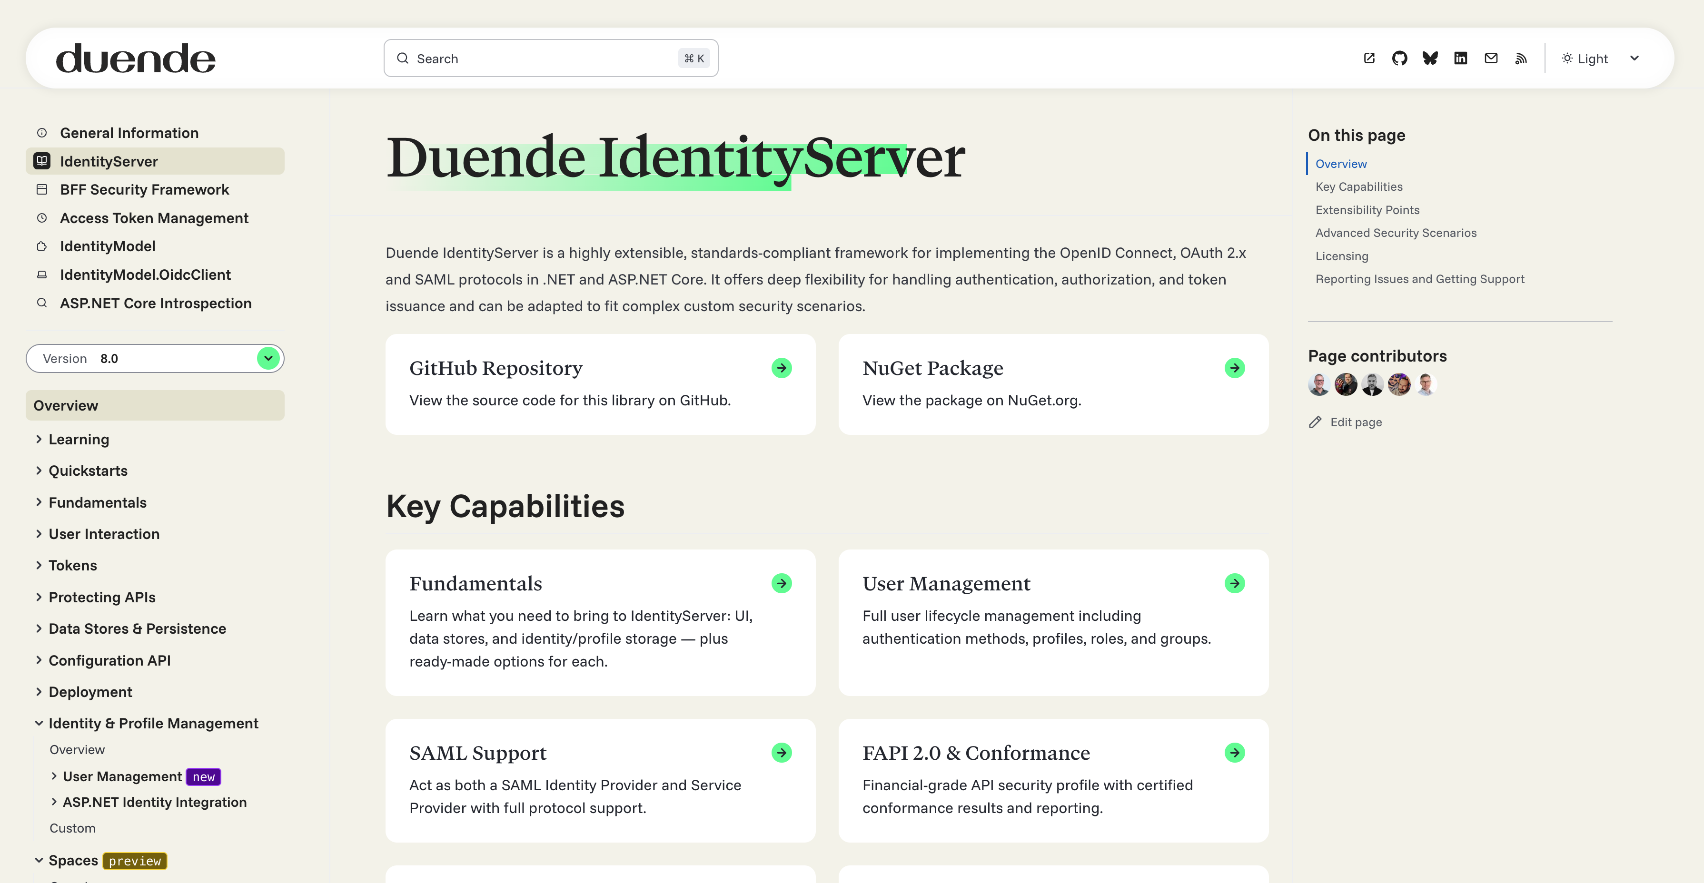
Task: Click the pencil icon beside Edit page
Action: [x=1315, y=422]
